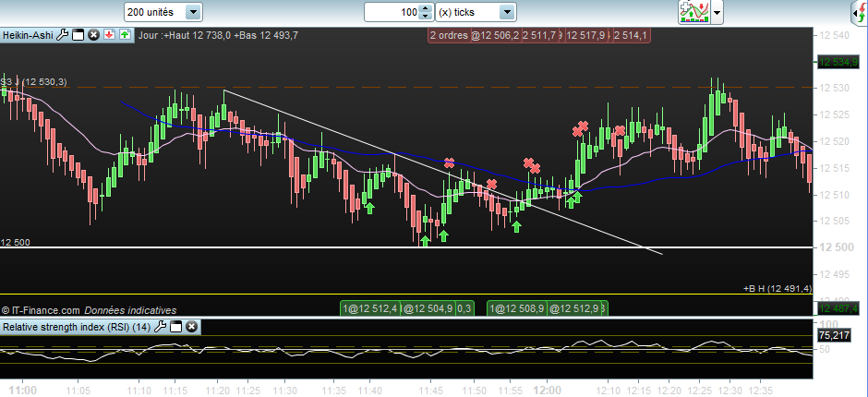Click the S3 J (12 530,3) pivot label
The image size is (868, 397).
tap(34, 82)
